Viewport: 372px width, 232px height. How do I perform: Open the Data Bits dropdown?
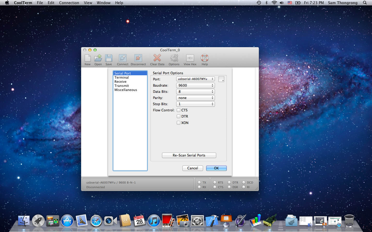coord(196,92)
